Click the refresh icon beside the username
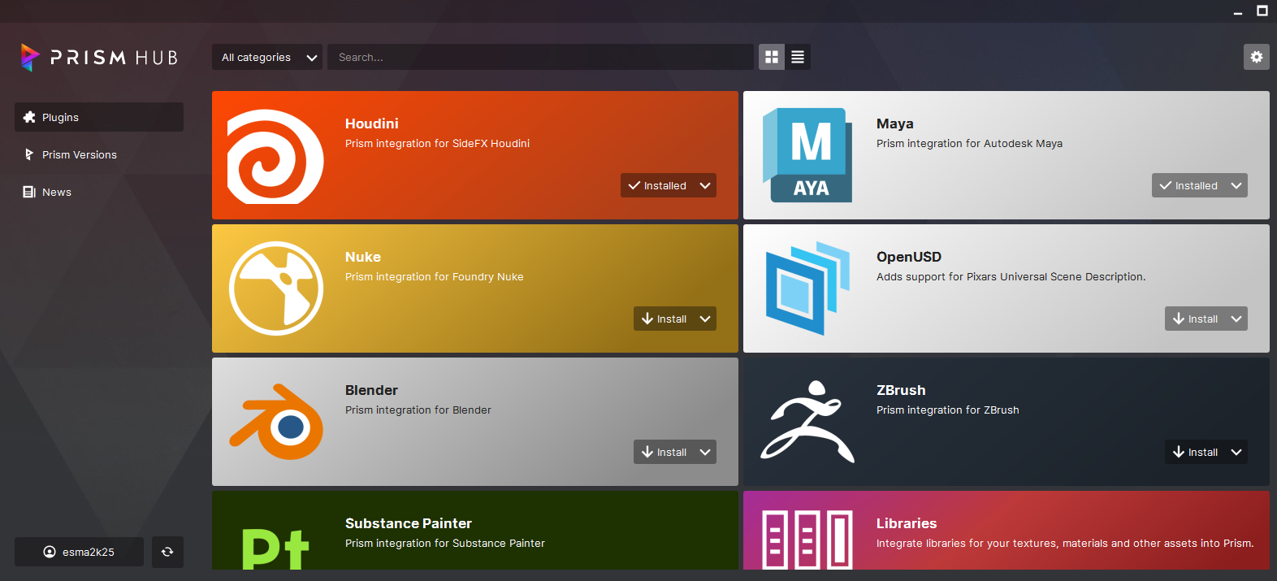 point(167,552)
